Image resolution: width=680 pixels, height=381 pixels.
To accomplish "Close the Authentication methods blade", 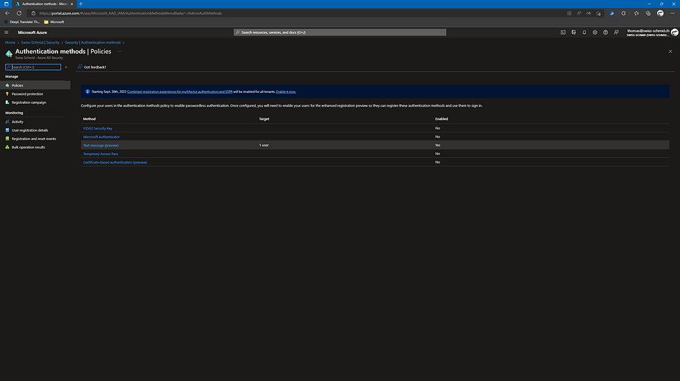I will tap(670, 51).
